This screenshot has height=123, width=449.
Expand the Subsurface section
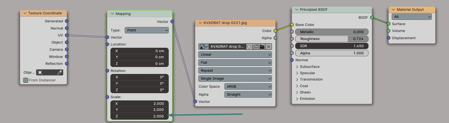(297, 67)
